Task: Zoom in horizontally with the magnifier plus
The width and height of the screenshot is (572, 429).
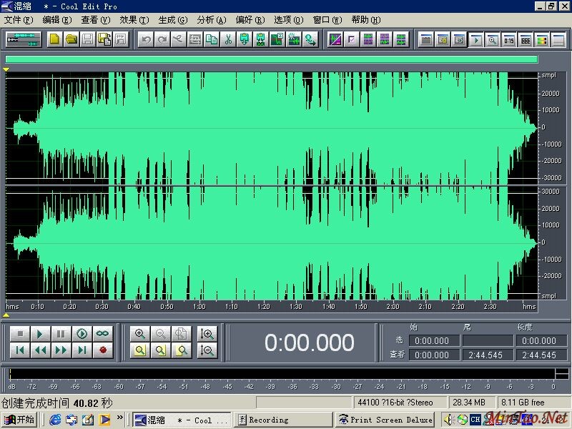Action: (140, 334)
